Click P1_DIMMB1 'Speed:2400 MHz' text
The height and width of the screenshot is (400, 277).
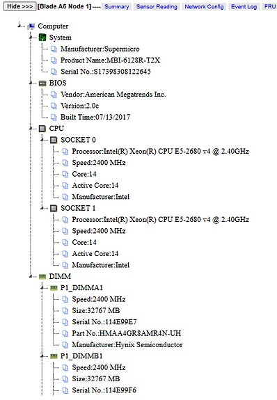coord(99,367)
